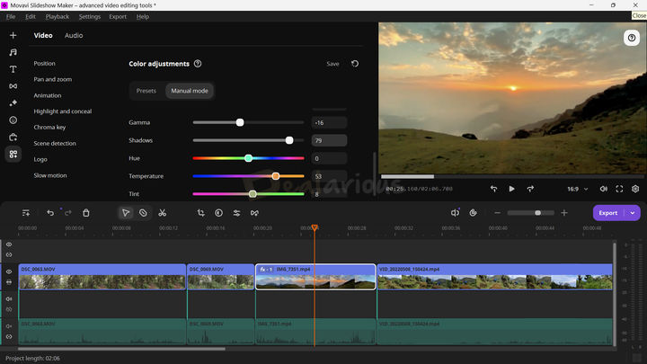
Task: Mute the preview volume speaker
Action: tap(603, 189)
